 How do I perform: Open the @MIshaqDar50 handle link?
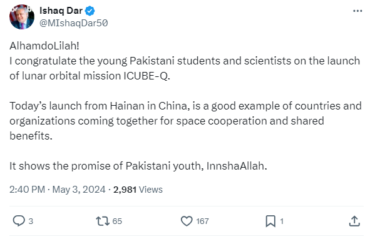pos(74,23)
